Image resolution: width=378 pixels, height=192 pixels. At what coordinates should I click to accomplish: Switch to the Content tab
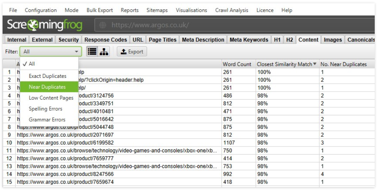point(308,40)
